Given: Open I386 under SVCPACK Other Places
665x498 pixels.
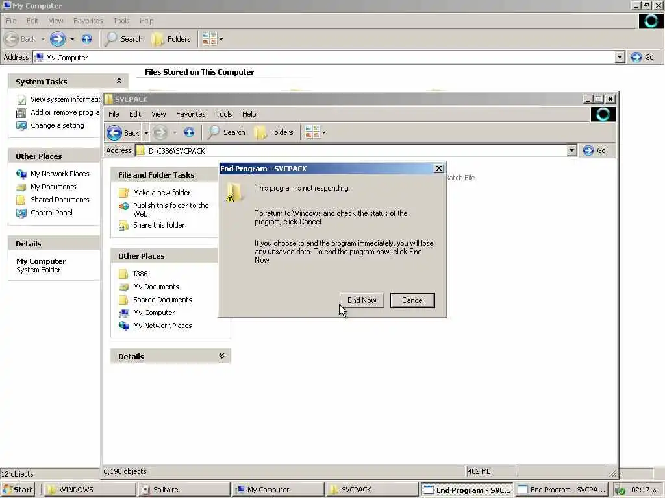Looking at the screenshot, I should click(x=140, y=274).
